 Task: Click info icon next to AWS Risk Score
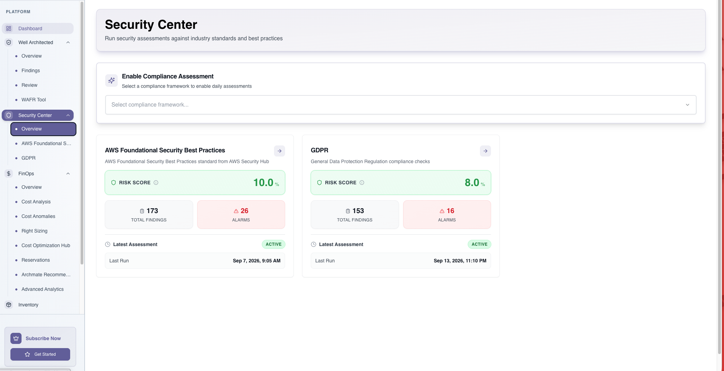click(x=156, y=183)
